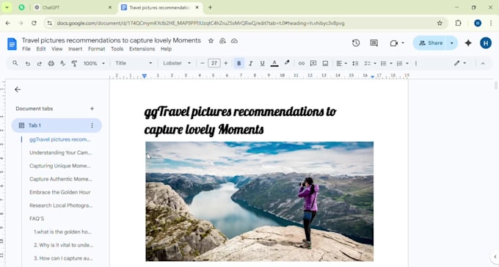The height and width of the screenshot is (267, 499).
Task: Click the Google Docs home icon
Action: (12, 44)
